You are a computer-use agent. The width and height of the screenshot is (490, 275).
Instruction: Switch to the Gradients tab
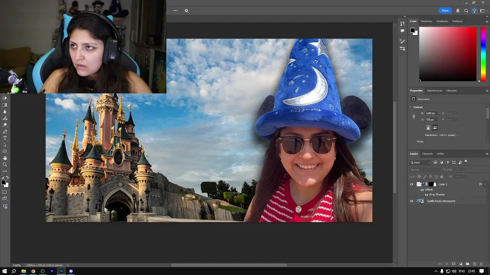(x=442, y=21)
